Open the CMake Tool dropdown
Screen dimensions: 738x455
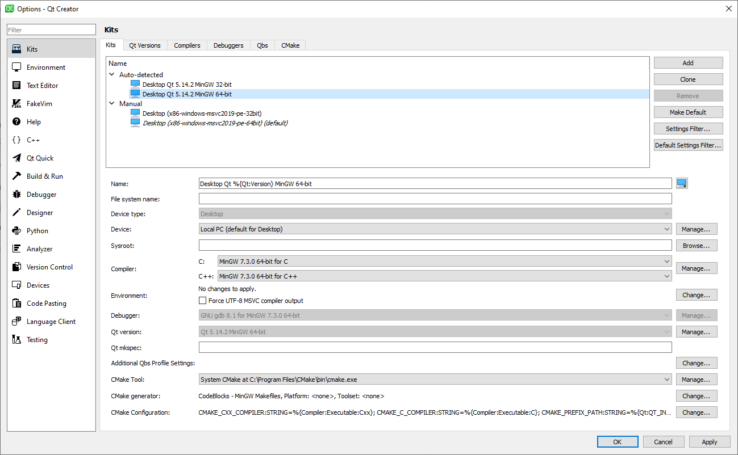click(x=435, y=380)
